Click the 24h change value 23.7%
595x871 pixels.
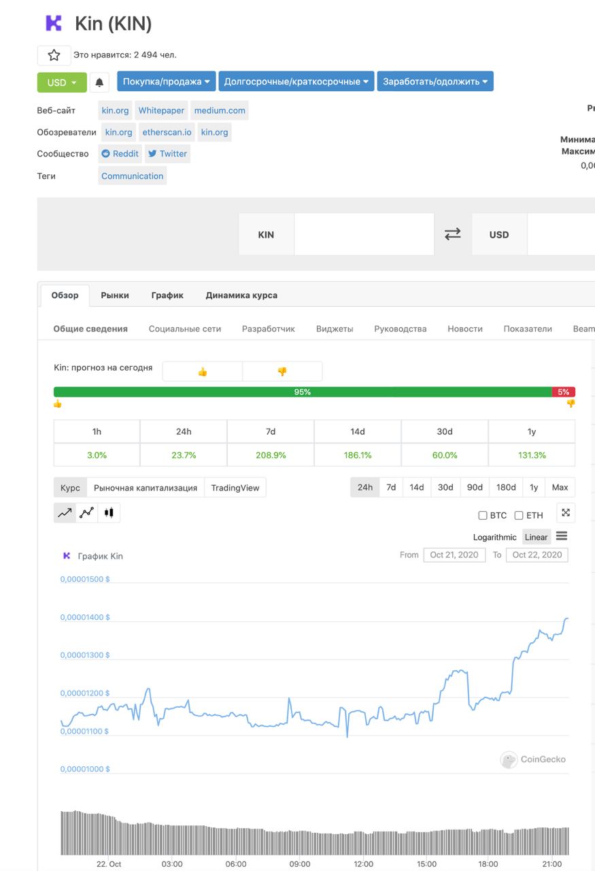[x=184, y=455]
